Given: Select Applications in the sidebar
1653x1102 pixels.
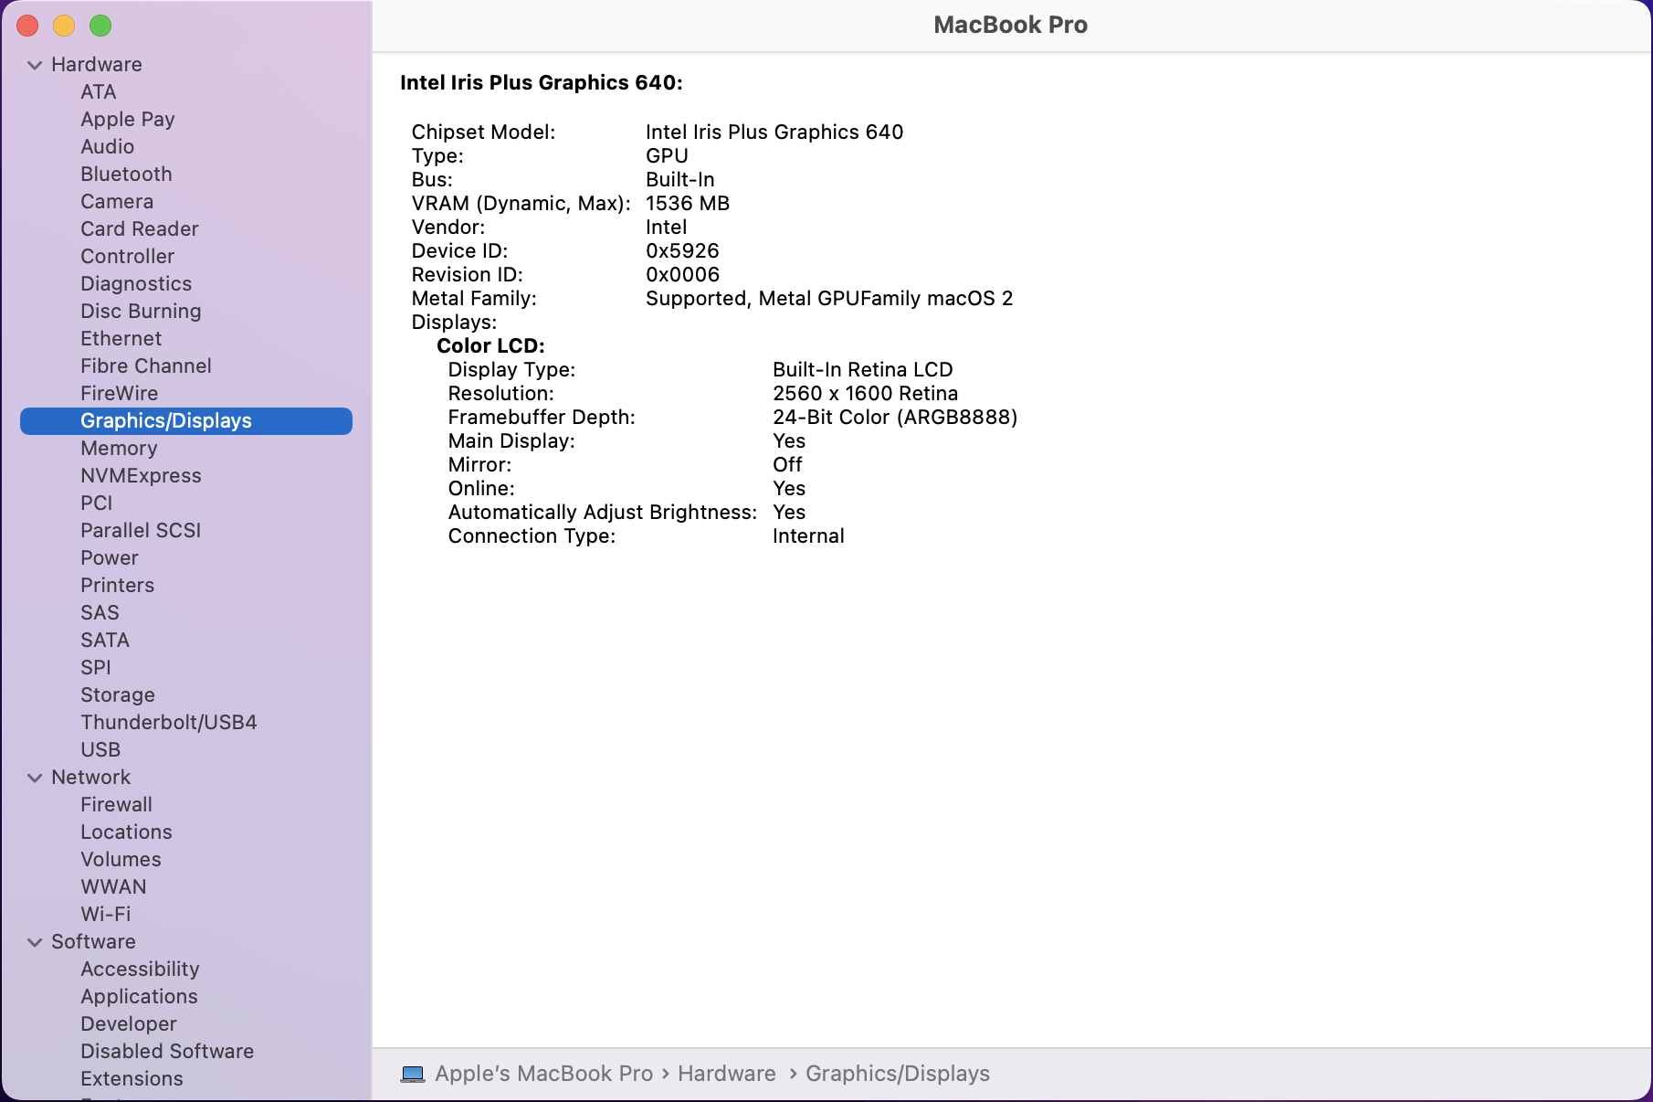Looking at the screenshot, I should [139, 997].
